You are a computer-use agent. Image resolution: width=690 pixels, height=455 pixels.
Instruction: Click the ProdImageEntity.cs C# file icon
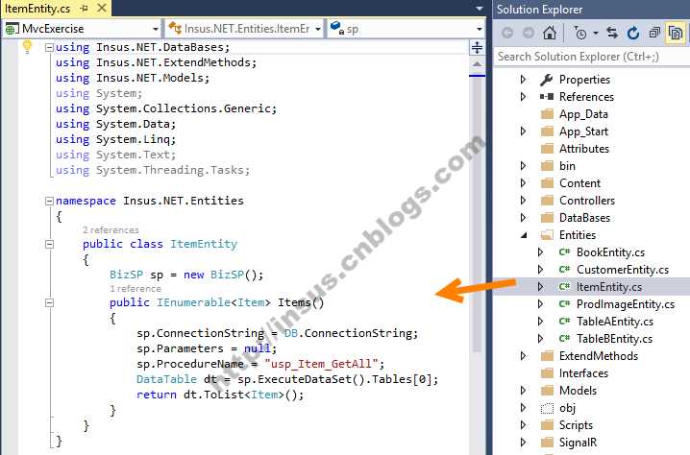(x=564, y=304)
